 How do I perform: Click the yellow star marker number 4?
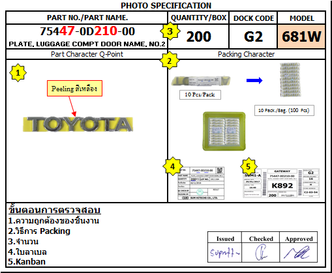[172, 166]
